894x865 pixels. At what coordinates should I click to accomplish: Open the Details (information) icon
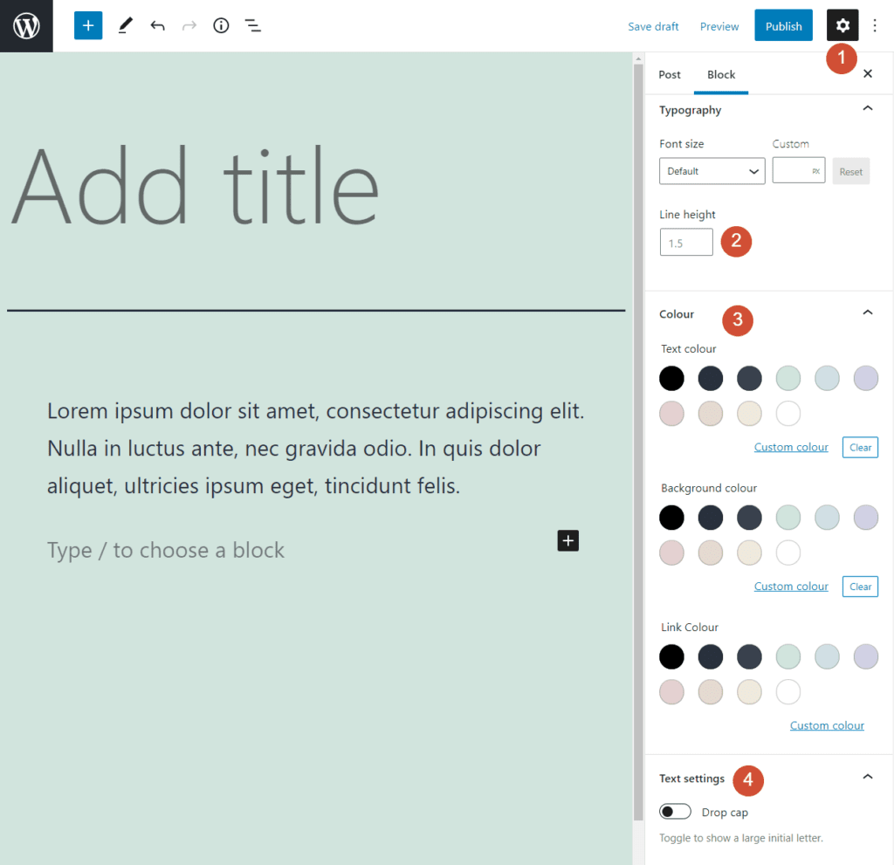point(220,25)
